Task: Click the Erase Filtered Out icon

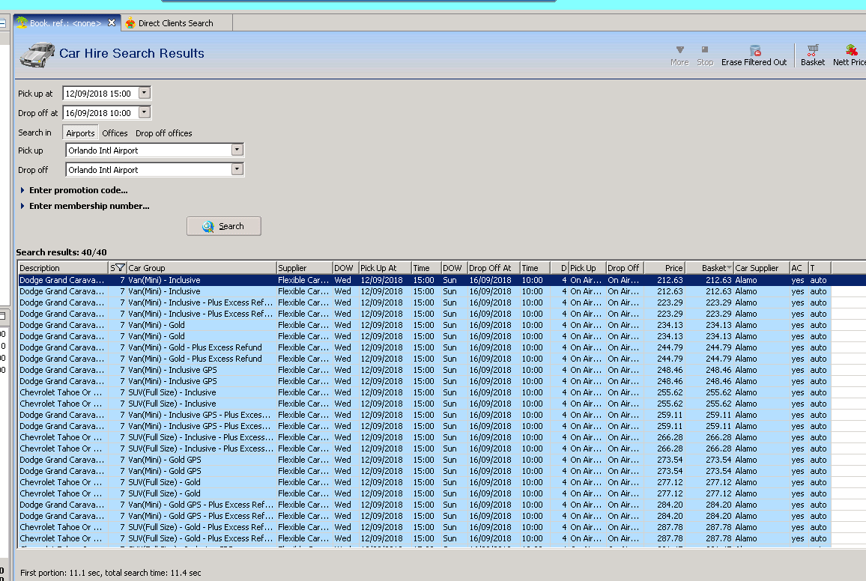Action: 754,51
